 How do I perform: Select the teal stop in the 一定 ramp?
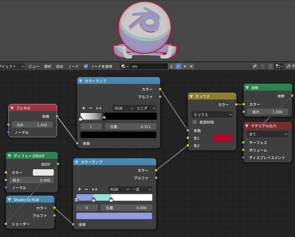click(x=94, y=200)
